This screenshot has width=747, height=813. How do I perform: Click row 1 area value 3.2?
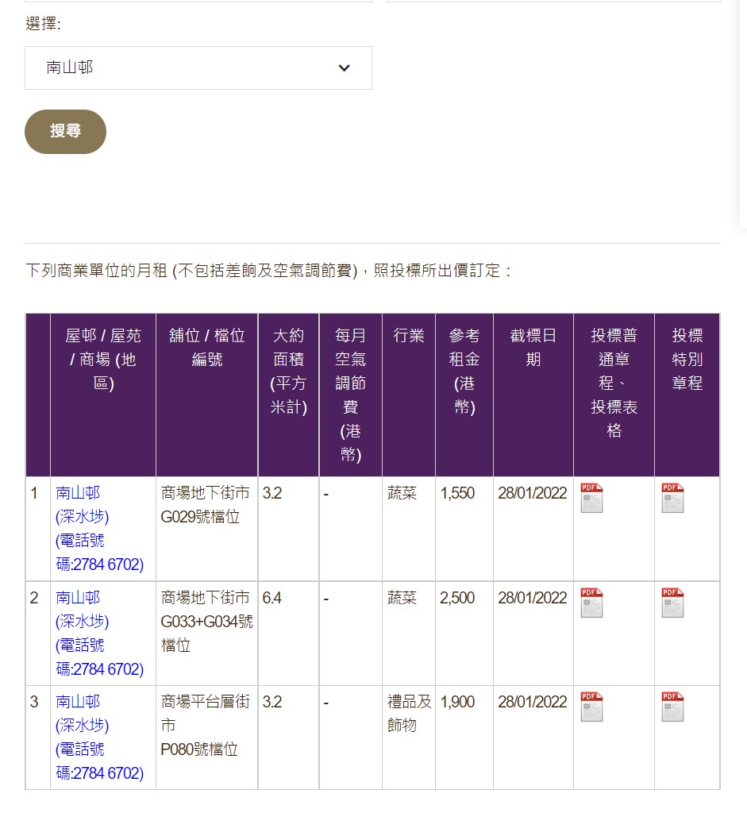point(272,493)
